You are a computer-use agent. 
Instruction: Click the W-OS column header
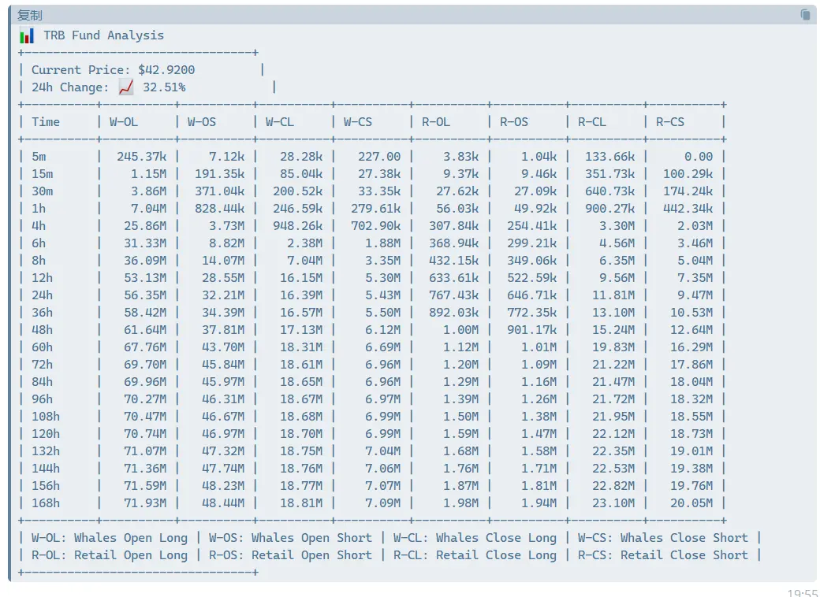point(202,122)
